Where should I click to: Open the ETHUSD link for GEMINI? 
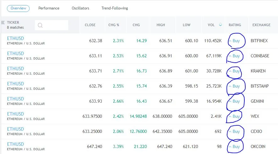point(15,99)
